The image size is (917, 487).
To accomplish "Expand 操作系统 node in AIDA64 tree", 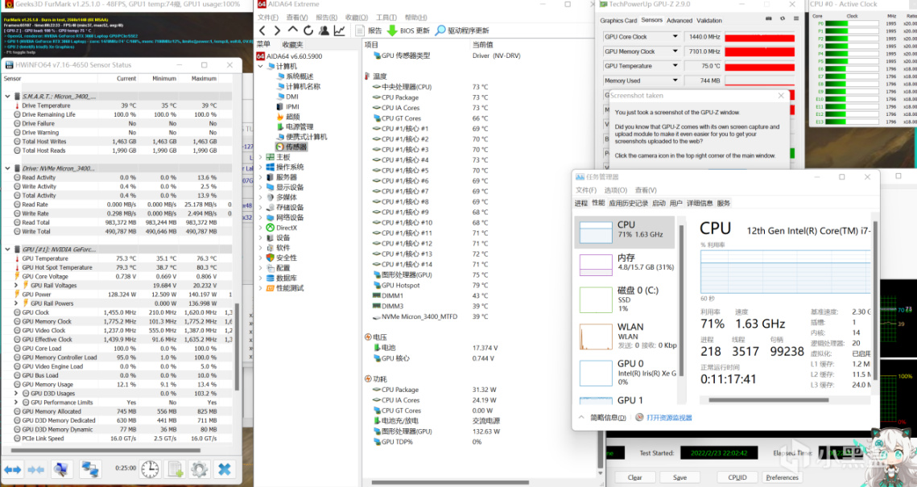I will coord(261,167).
